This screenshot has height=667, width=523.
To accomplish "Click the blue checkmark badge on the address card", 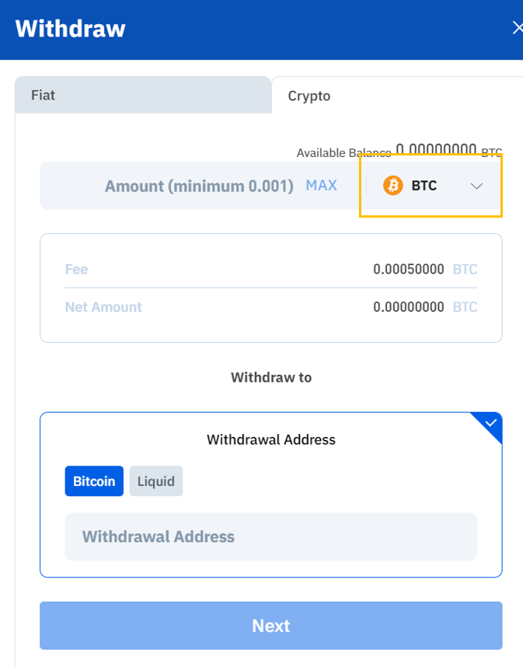I will click(x=490, y=423).
